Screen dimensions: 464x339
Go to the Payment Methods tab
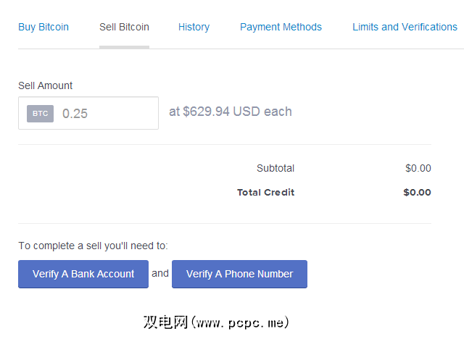click(x=281, y=27)
